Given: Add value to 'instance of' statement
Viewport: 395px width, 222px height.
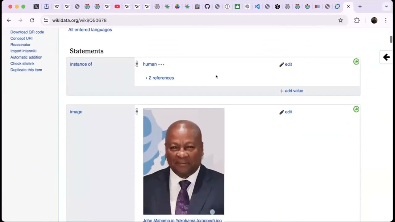Looking at the screenshot, I should 292,91.
